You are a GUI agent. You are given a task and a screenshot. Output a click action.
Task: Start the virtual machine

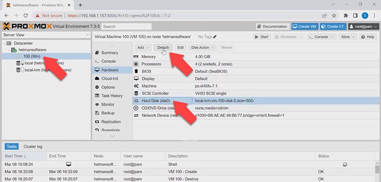pyautogui.click(x=262, y=37)
